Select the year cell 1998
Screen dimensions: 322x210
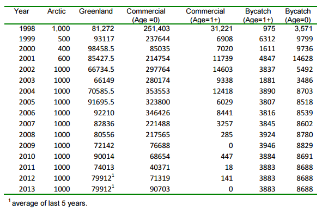(27, 29)
